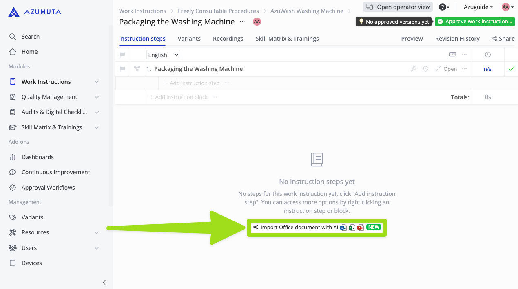Click the flag icon beside step 1
The height and width of the screenshot is (289, 518).
click(x=122, y=69)
